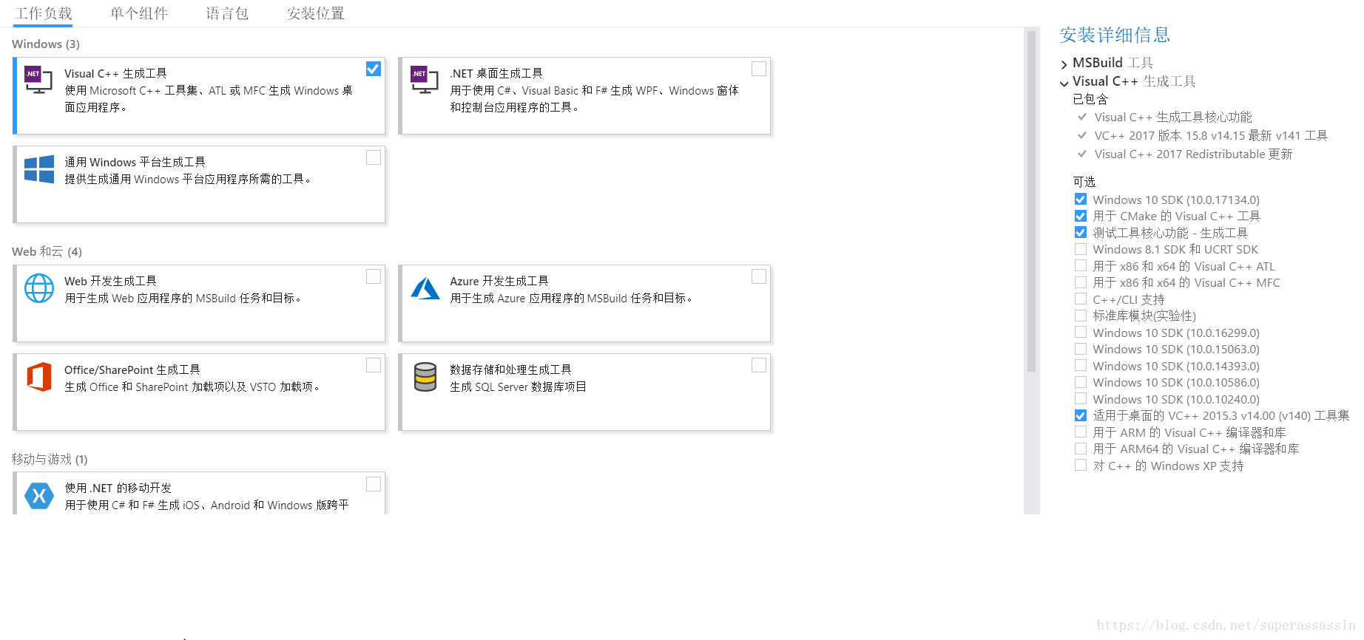Check the Office/SharePoint 生成工具 checkbox

click(x=374, y=365)
